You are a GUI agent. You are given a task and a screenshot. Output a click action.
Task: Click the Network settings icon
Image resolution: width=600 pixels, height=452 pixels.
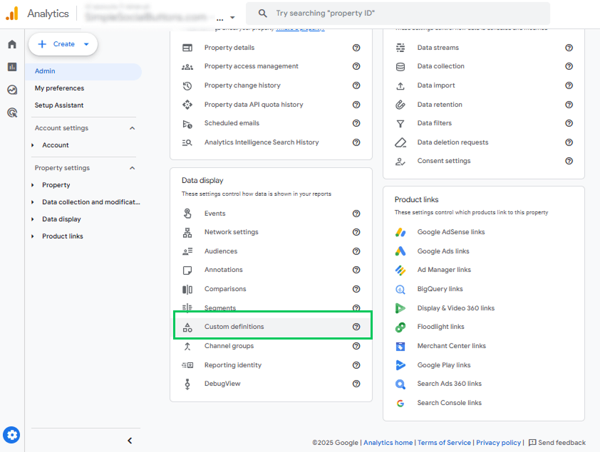point(187,232)
